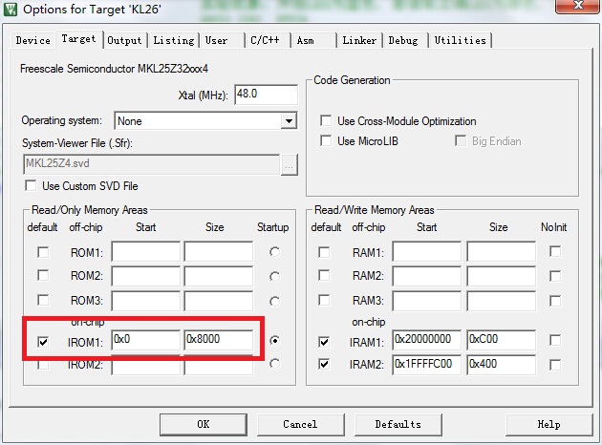602x445 pixels.
Task: Enable NoInit for RAM2
Action: point(555,276)
